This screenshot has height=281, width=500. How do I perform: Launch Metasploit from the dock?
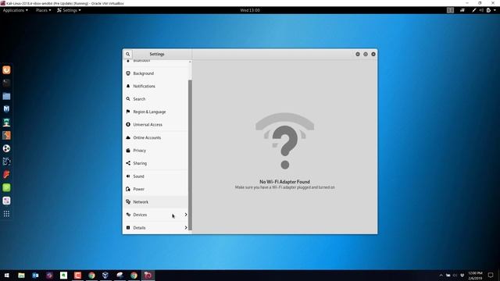[x=6, y=109]
